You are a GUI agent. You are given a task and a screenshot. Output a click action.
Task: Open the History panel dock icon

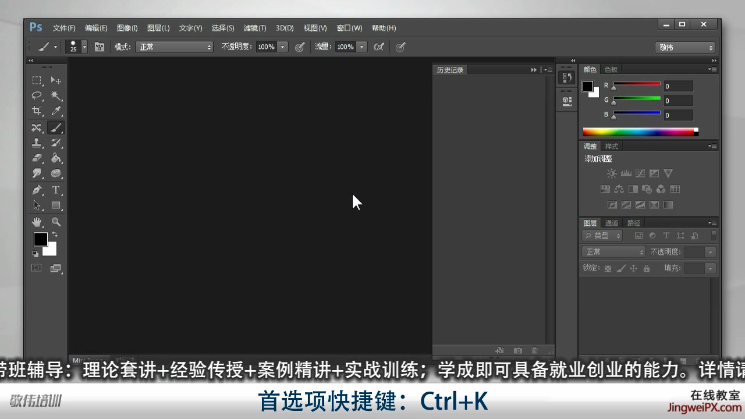[567, 78]
